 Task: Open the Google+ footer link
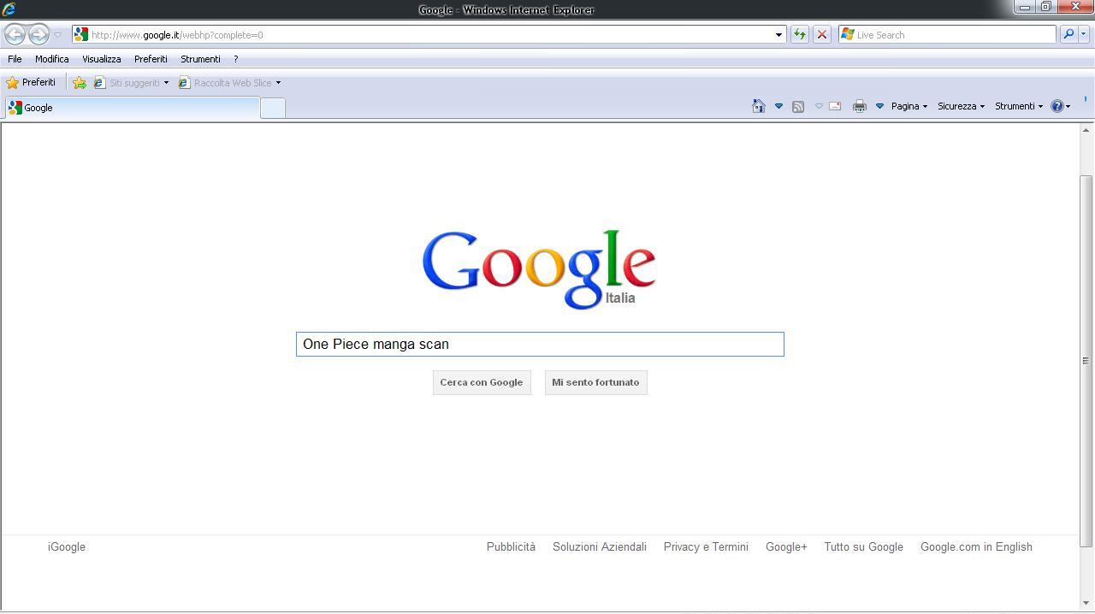[x=786, y=546]
